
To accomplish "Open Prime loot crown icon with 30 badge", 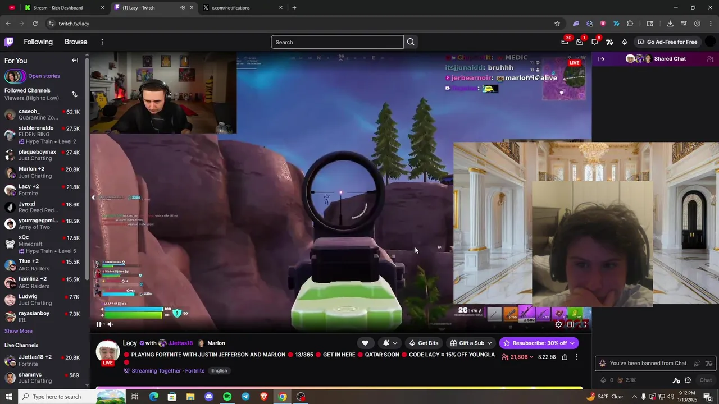I will (x=565, y=42).
